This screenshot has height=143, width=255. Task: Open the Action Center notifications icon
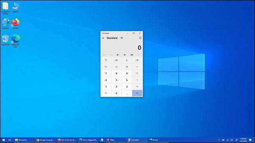[251, 140]
